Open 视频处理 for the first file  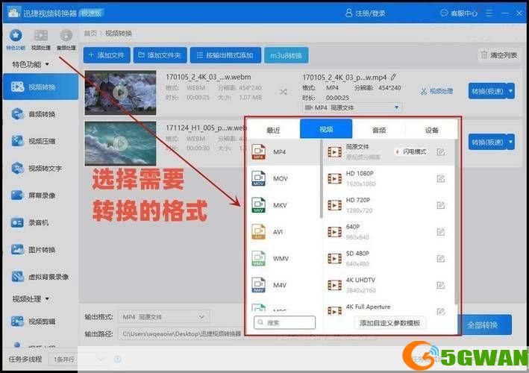pos(436,92)
